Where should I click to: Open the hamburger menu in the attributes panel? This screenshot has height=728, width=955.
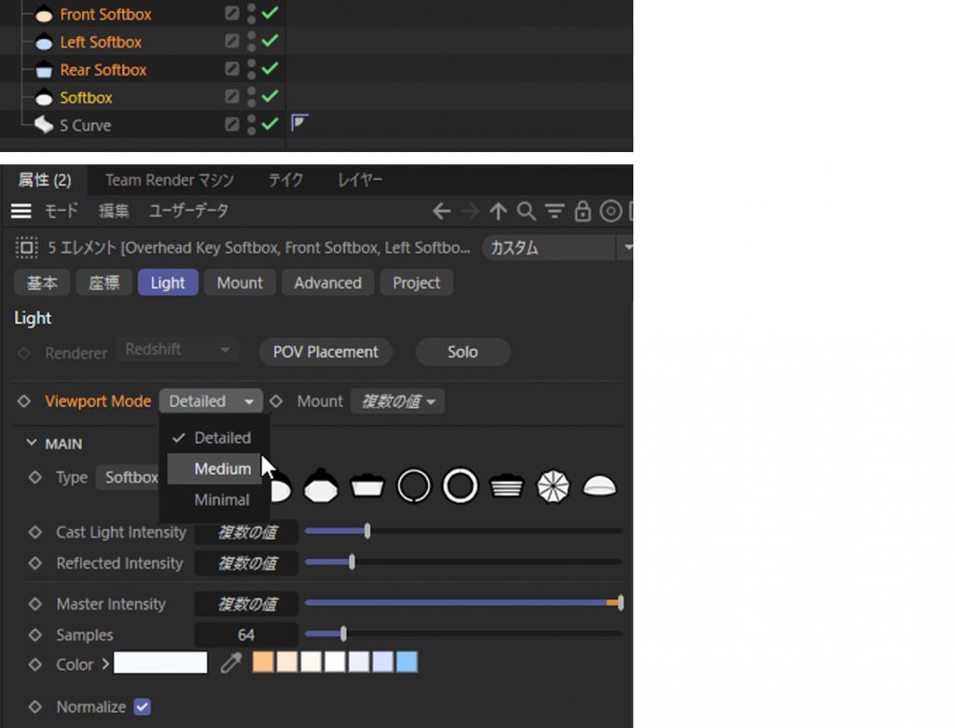[21, 211]
